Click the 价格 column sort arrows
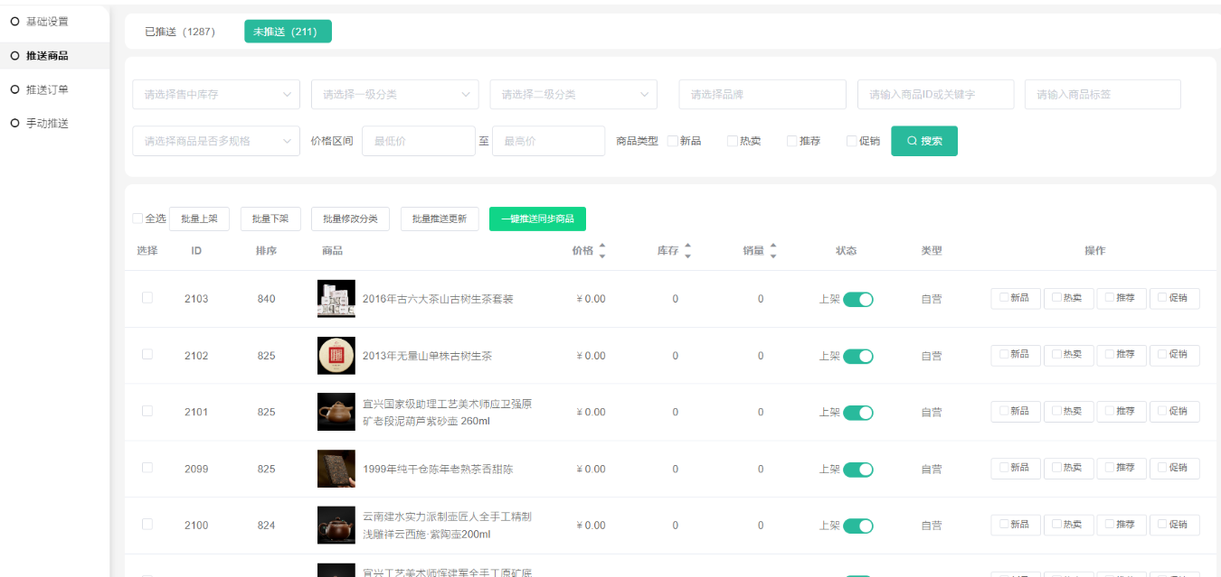This screenshot has height=577, width=1221. click(602, 251)
